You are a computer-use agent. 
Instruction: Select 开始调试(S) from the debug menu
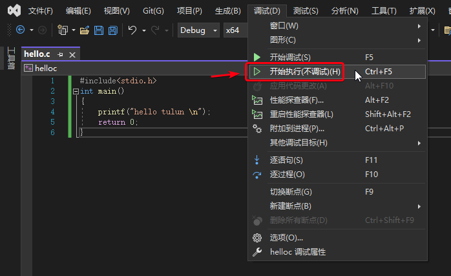click(337, 58)
